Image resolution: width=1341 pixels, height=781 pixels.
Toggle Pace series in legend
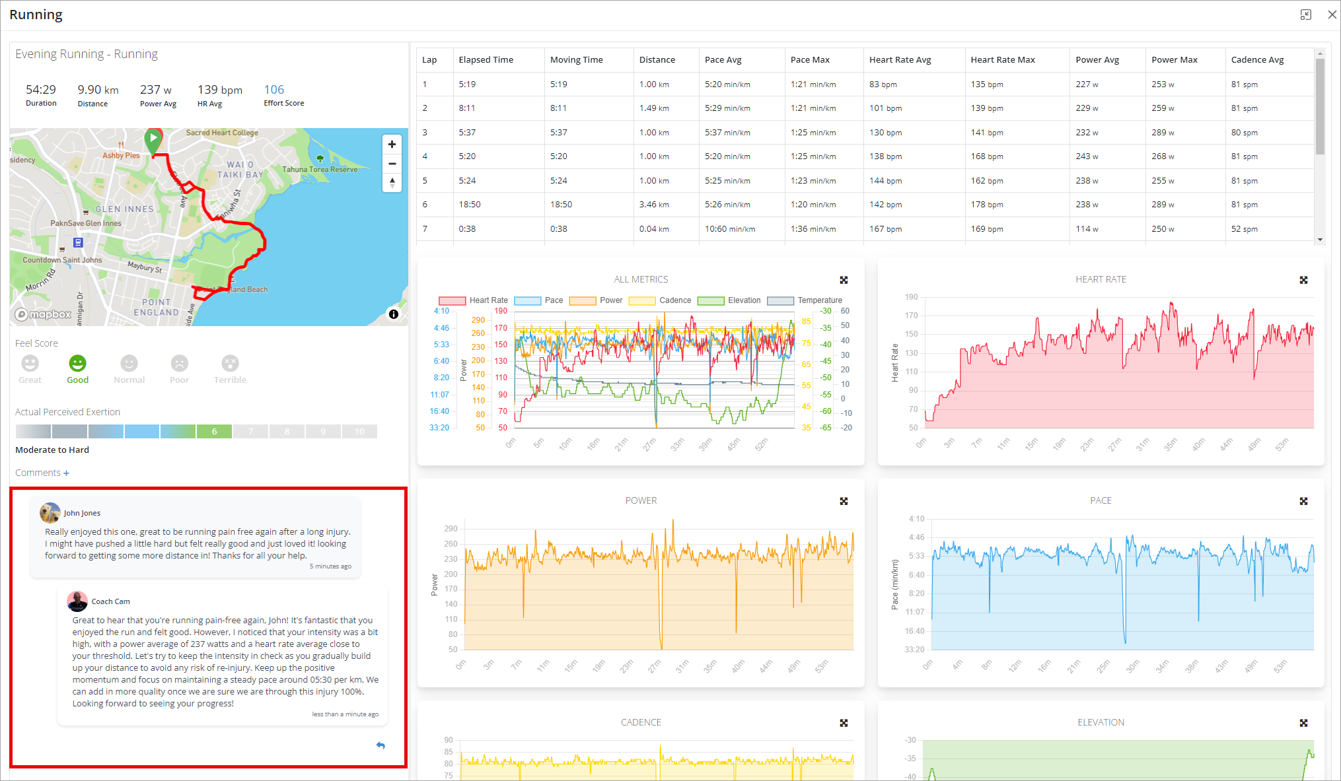[x=539, y=300]
